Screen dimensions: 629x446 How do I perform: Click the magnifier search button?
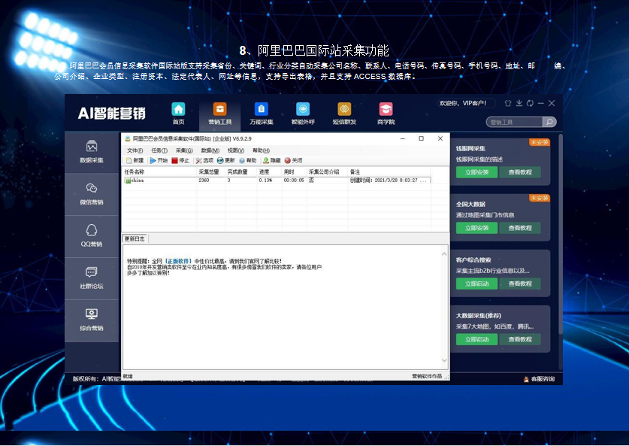(x=549, y=122)
